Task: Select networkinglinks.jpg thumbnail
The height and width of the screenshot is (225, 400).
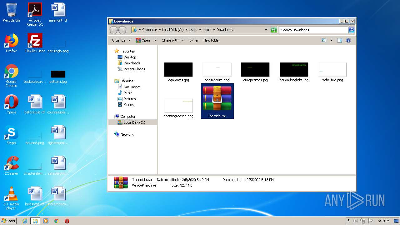Action: point(294,72)
